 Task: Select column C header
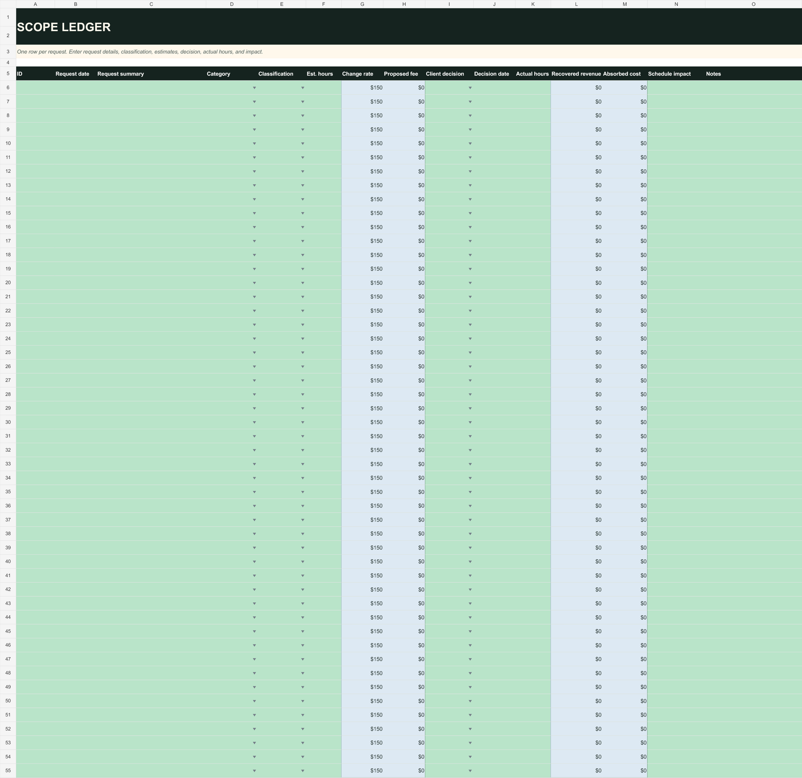click(x=151, y=4)
